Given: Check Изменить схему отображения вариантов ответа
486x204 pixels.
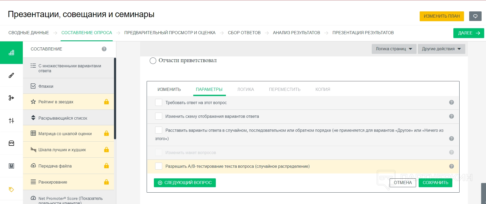Looking at the screenshot, I should pyautogui.click(x=159, y=116).
